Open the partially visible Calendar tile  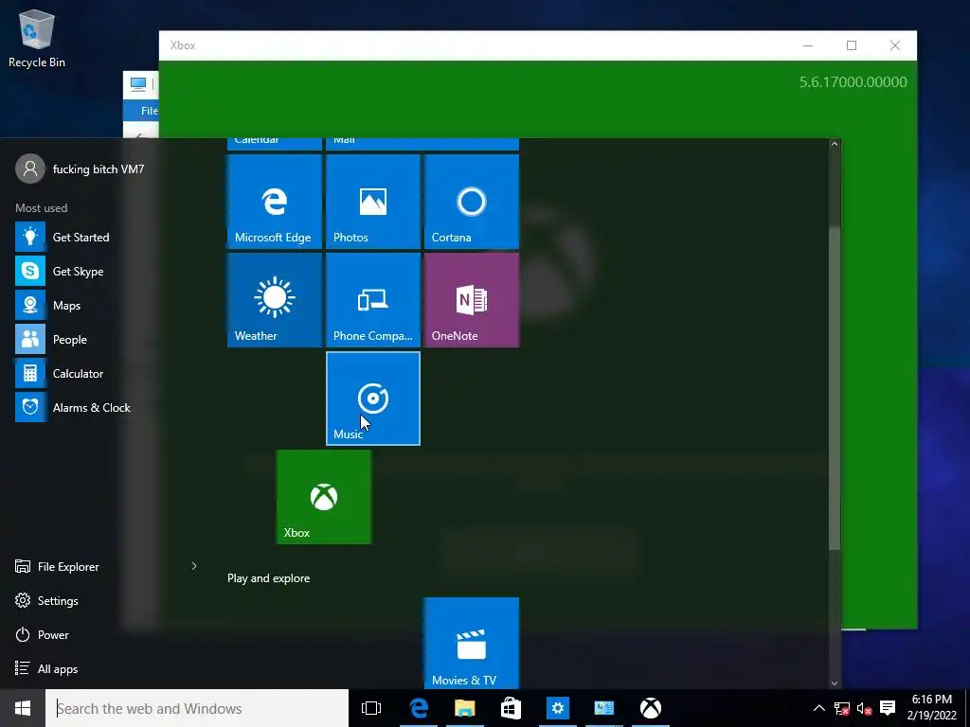275,144
